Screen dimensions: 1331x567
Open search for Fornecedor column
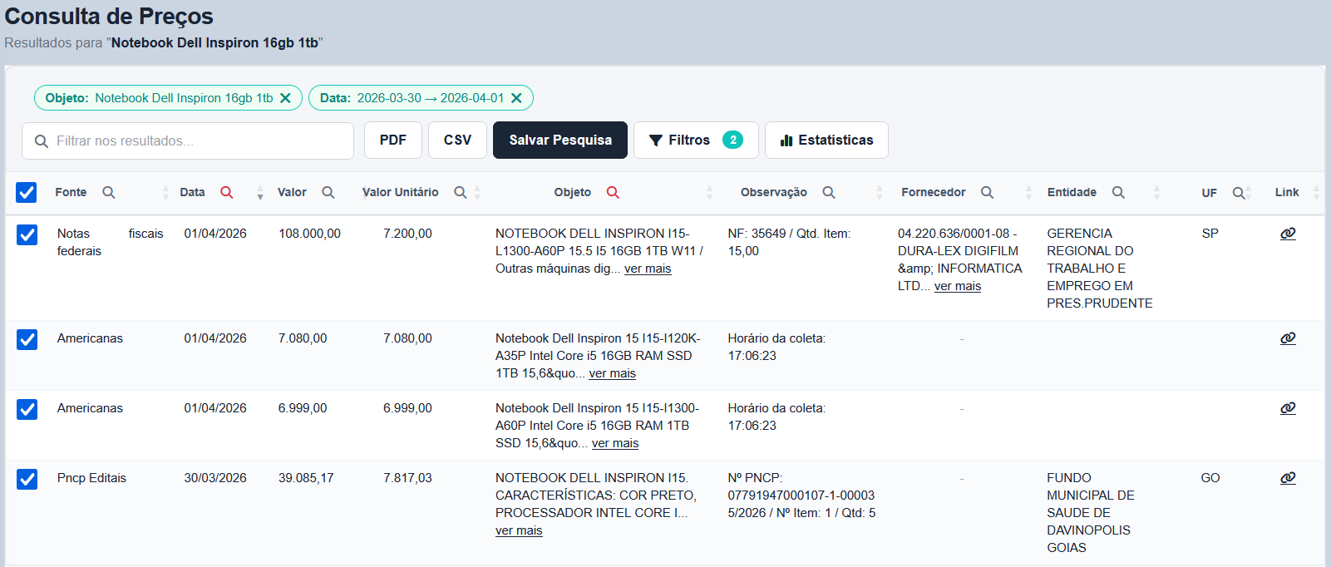[987, 192]
